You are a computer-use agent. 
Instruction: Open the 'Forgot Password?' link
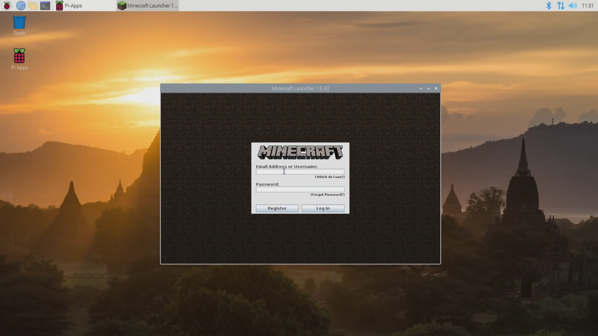pyautogui.click(x=327, y=194)
